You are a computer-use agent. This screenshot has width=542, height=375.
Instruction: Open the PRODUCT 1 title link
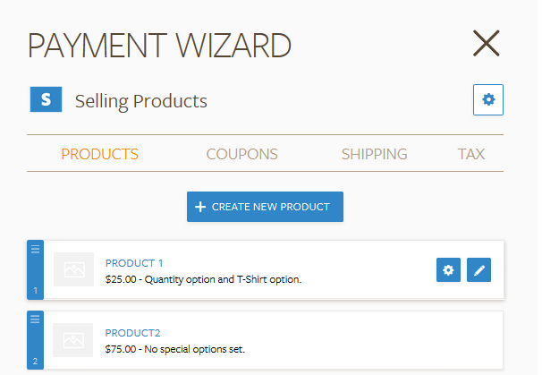pyautogui.click(x=134, y=263)
